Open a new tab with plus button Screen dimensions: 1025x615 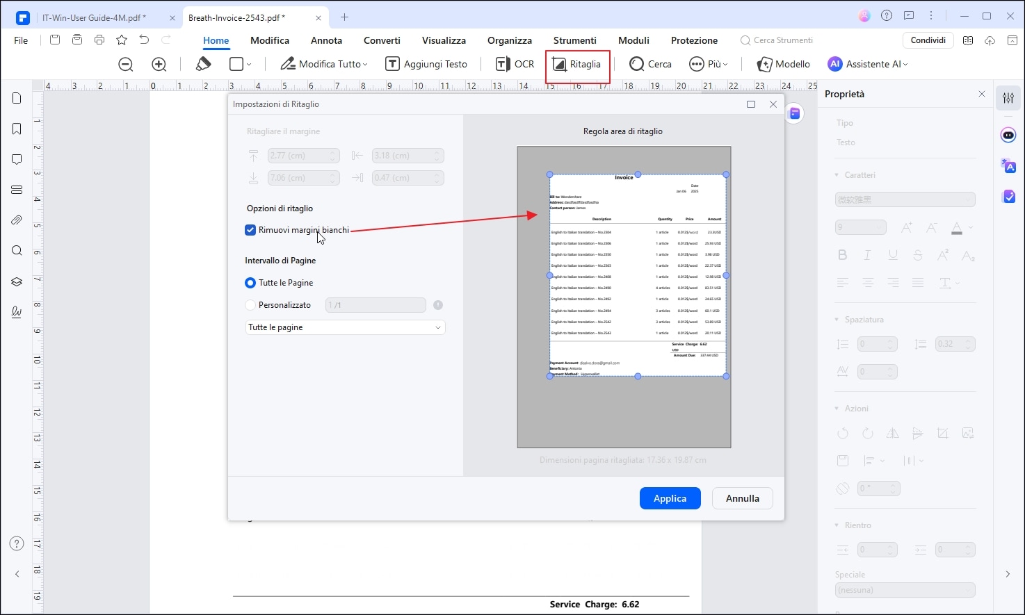[x=344, y=17]
